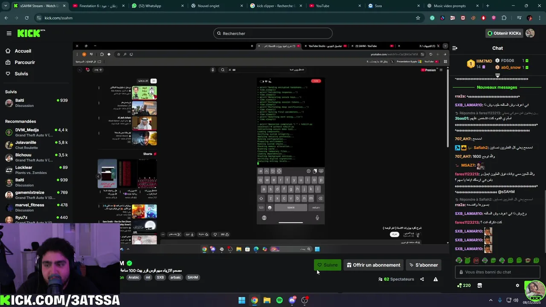The width and height of the screenshot is (546, 307).
Task: Open the Kick hamburger sidebar menu
Action: (9, 33)
